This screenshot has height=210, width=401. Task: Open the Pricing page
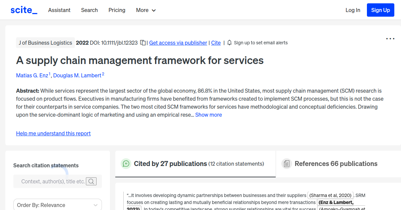(117, 10)
